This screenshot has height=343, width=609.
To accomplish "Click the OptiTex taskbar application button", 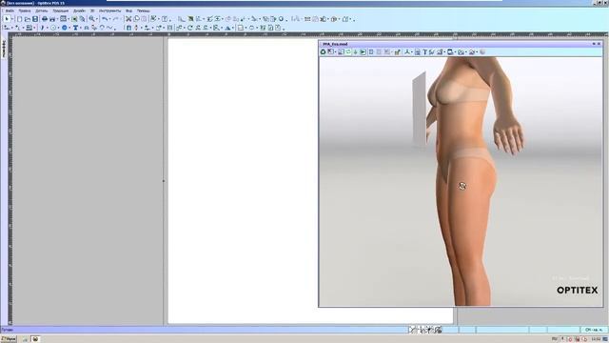I will [35, 339].
